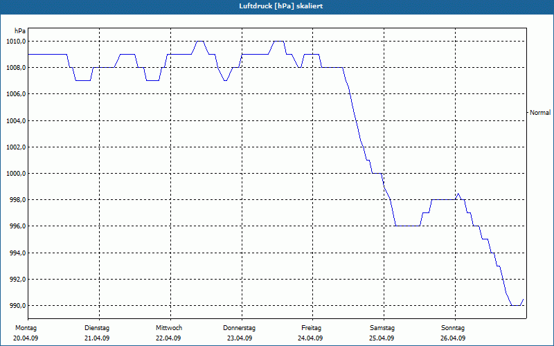
Task: Click the date 20.04.09
Action: click(x=26, y=338)
